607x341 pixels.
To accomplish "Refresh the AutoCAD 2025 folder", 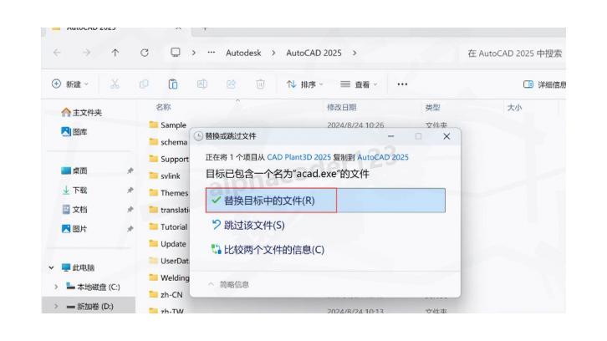I will coord(145,53).
